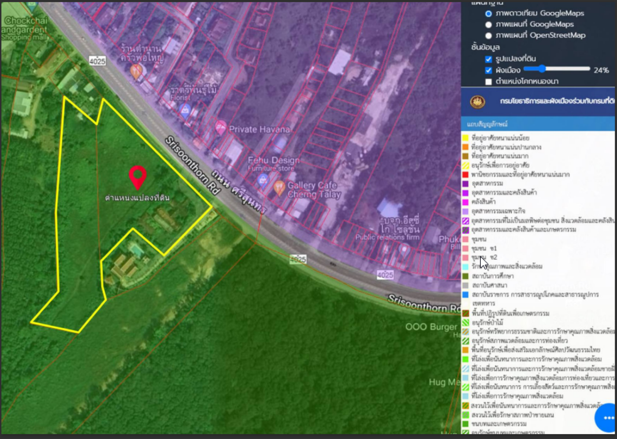The image size is (617, 439).
Task: Click the yellow ที่อยู่อาศัยหนาแน่นน้อย legend swatch
Action: [x=465, y=138]
